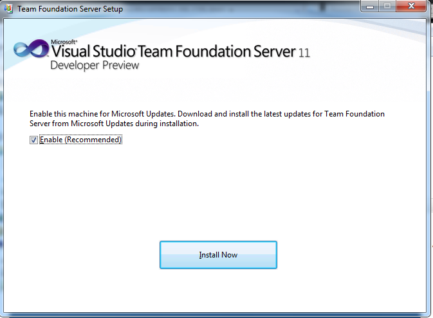Click the "11" version number in the header
This screenshot has height=318, width=433.
click(304, 53)
